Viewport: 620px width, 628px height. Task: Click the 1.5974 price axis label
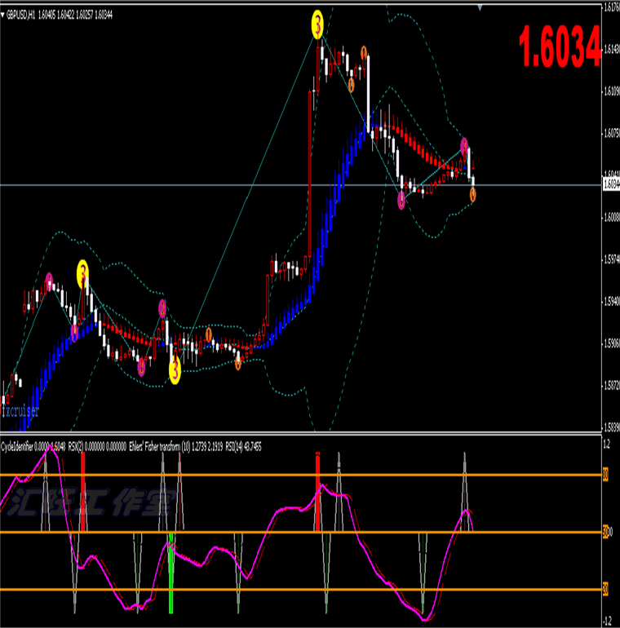[612, 259]
